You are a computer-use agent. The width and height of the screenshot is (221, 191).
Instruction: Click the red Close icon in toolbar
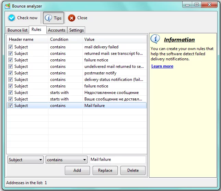(72, 18)
